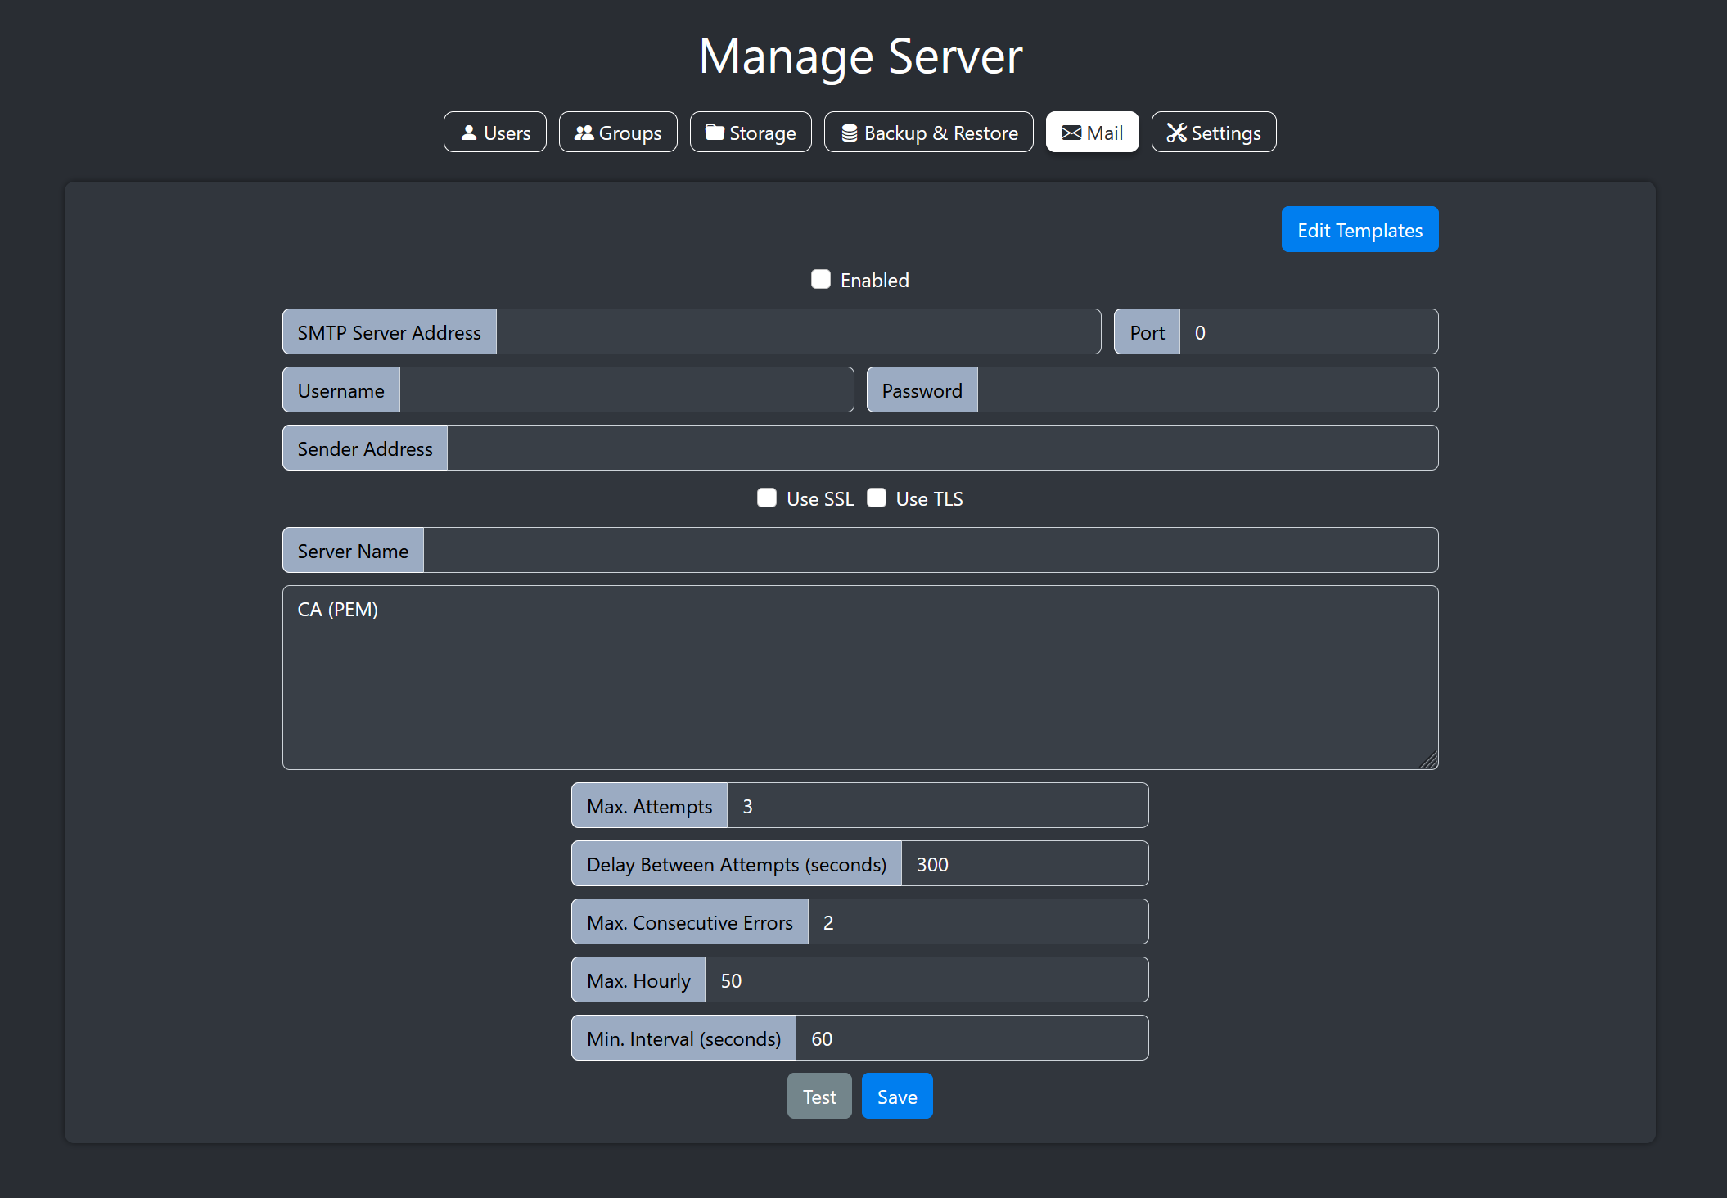Click into the Port field
Screen dimensions: 1727x1198
click(1308, 332)
